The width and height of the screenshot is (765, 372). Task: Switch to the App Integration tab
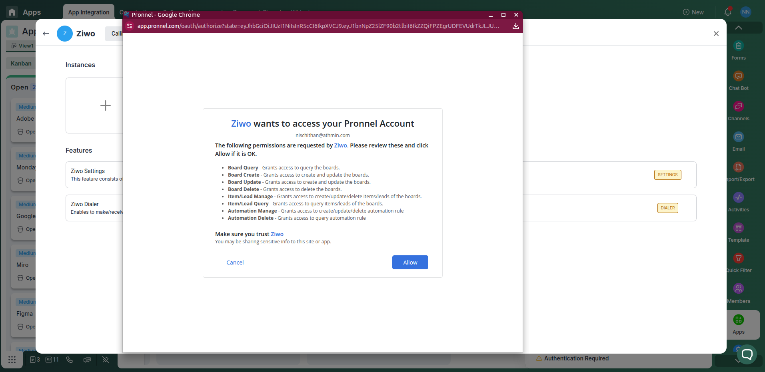click(x=89, y=12)
